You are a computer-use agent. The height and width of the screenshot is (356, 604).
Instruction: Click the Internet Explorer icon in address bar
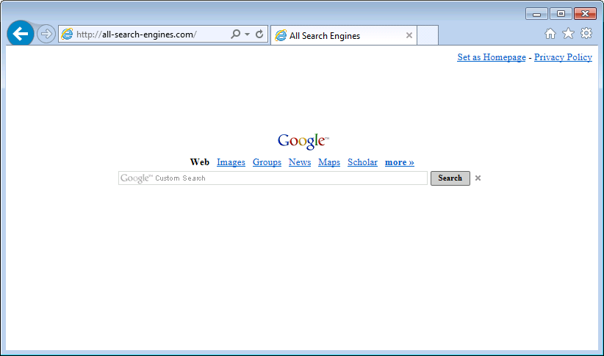67,34
